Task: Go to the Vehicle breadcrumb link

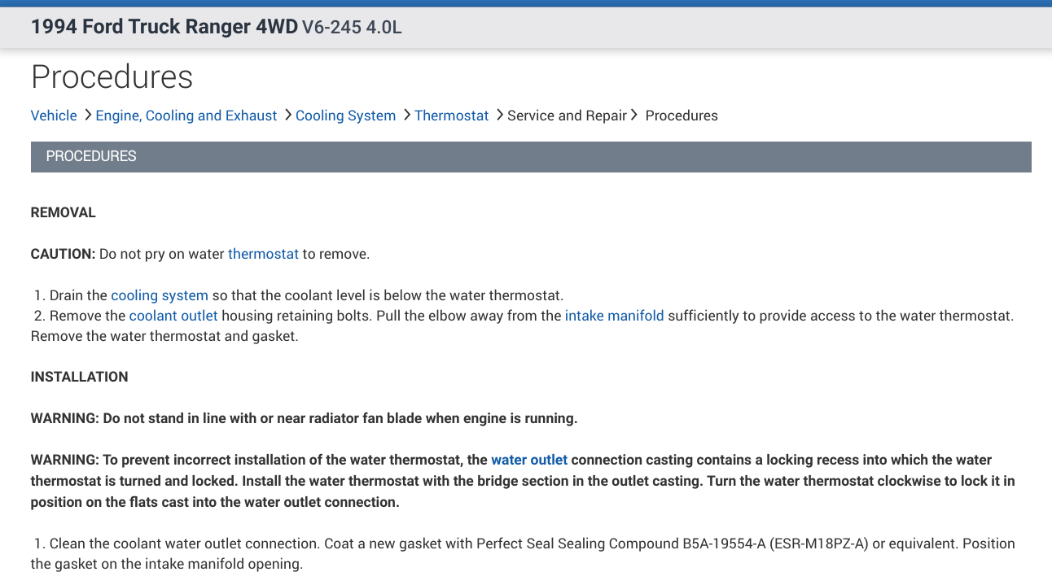Action: click(54, 116)
